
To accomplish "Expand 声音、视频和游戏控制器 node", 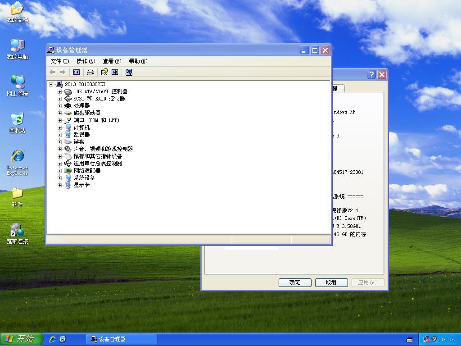I will pos(60,149).
